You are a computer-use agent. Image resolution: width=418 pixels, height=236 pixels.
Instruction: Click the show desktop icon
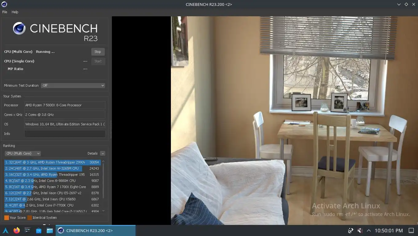(411, 230)
